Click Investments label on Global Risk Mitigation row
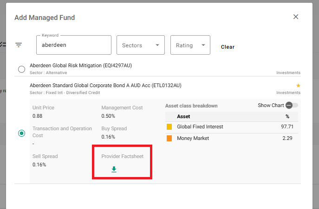 [x=288, y=73]
